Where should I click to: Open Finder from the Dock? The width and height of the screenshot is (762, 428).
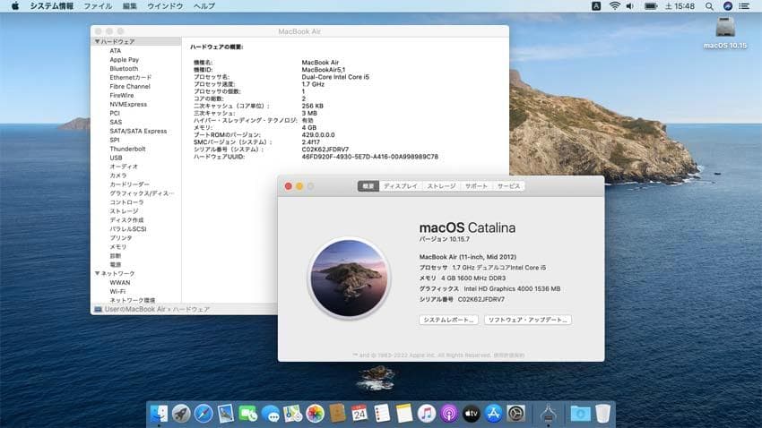[159, 414]
